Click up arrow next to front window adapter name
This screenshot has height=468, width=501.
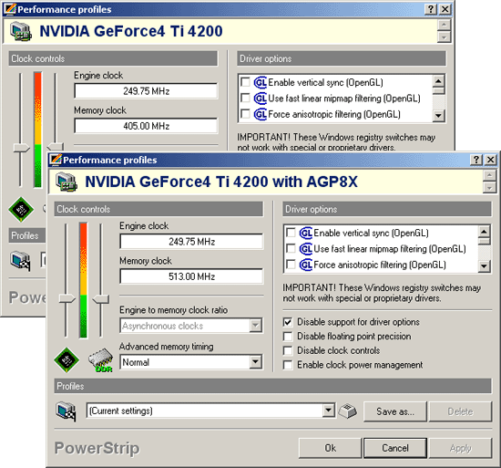tap(489, 175)
